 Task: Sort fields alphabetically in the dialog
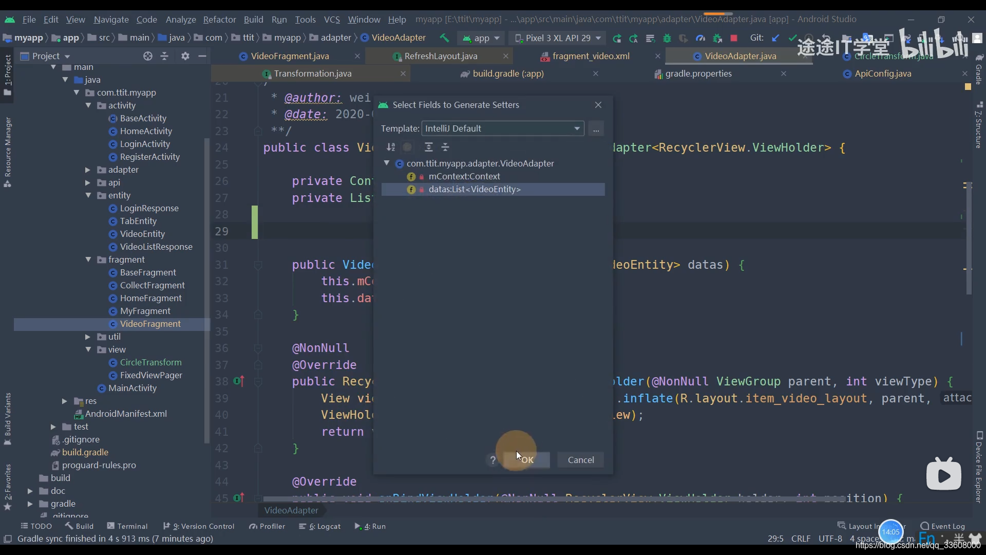[x=391, y=147]
